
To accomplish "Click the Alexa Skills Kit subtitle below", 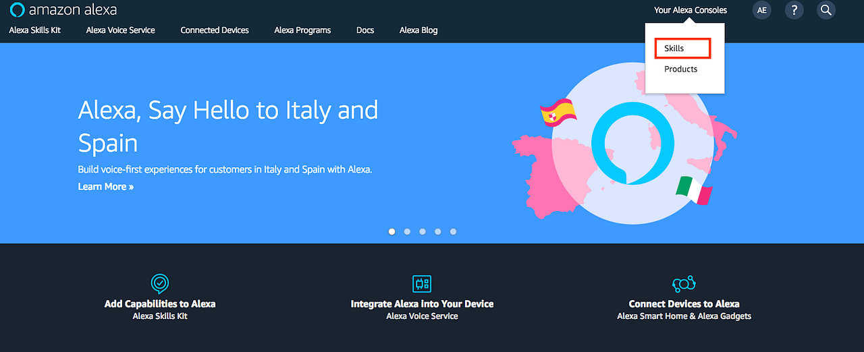I will pos(160,316).
